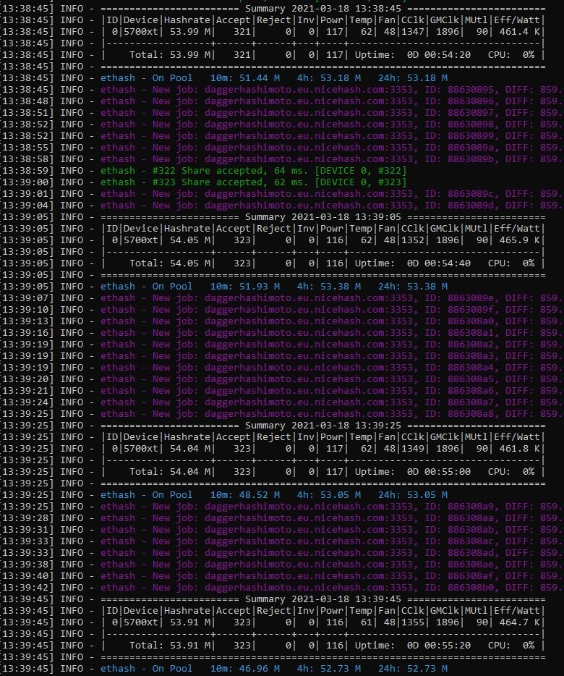Click the 'Summary 2021-03-18 13:38:45' header line

click(x=323, y=9)
